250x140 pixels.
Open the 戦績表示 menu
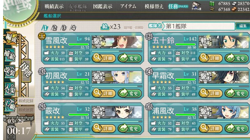54,7
